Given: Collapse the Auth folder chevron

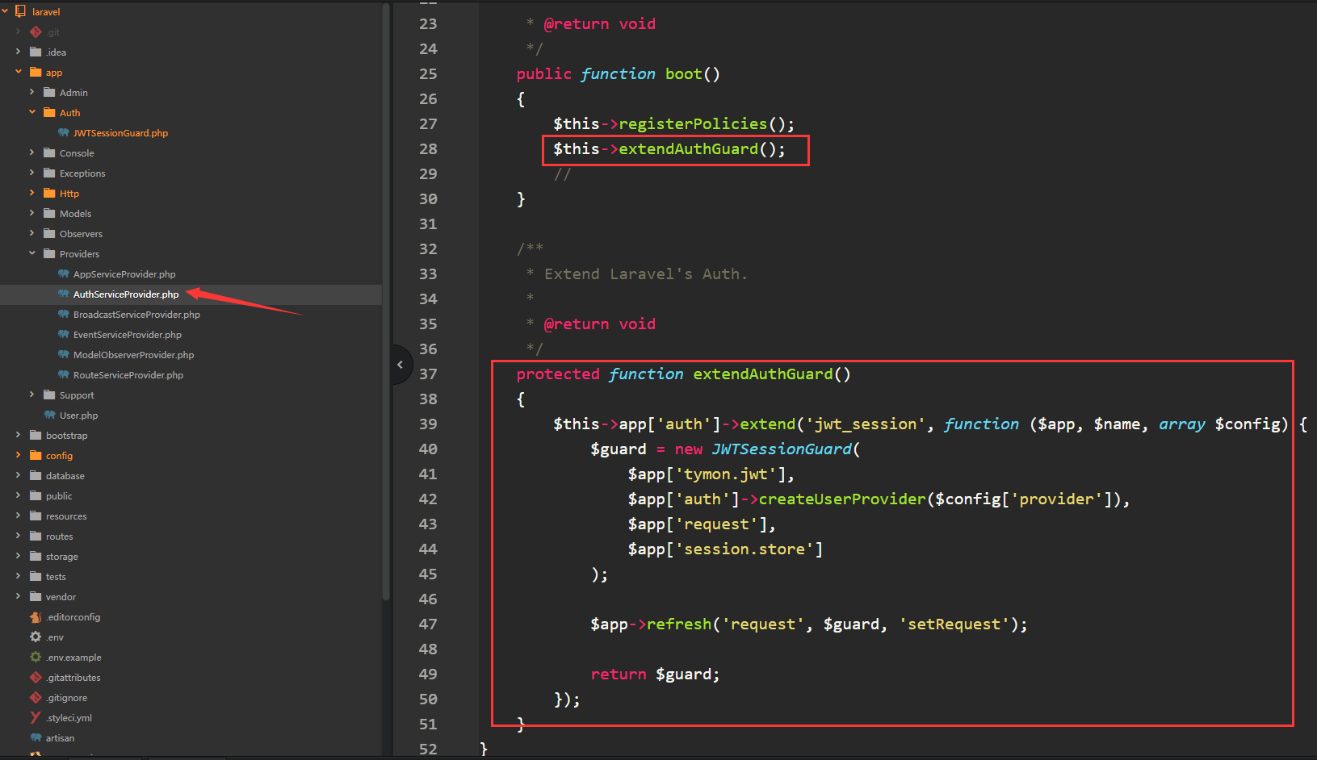Looking at the screenshot, I should [31, 112].
